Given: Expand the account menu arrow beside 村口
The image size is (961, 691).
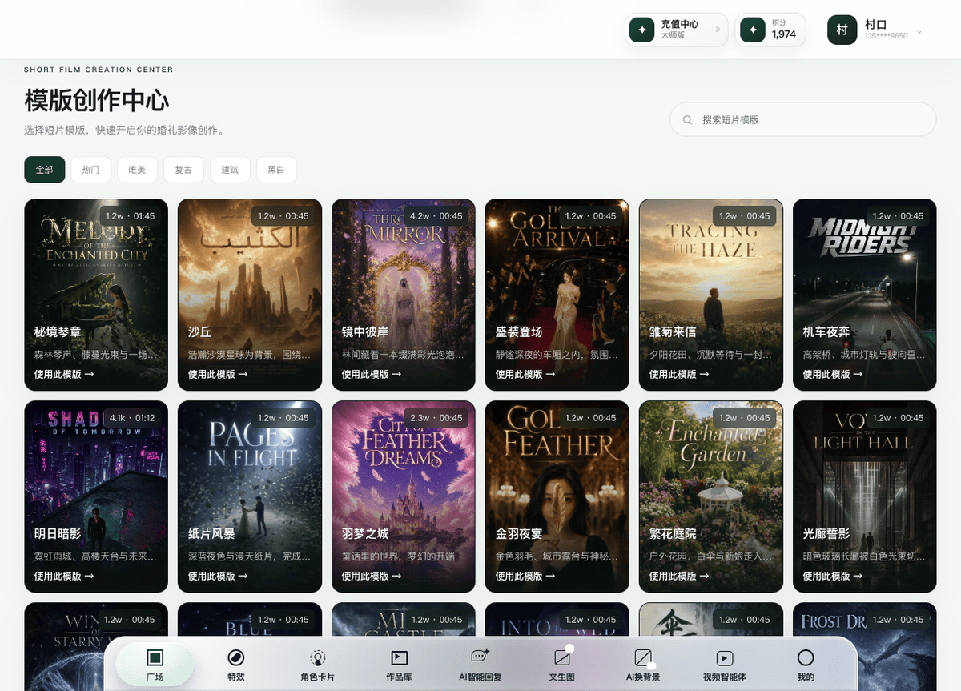Looking at the screenshot, I should (919, 33).
